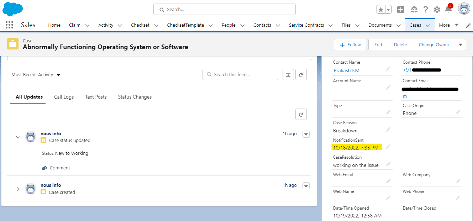The image size is (473, 221).
Task: Click the Delete case button
Action: click(400, 45)
